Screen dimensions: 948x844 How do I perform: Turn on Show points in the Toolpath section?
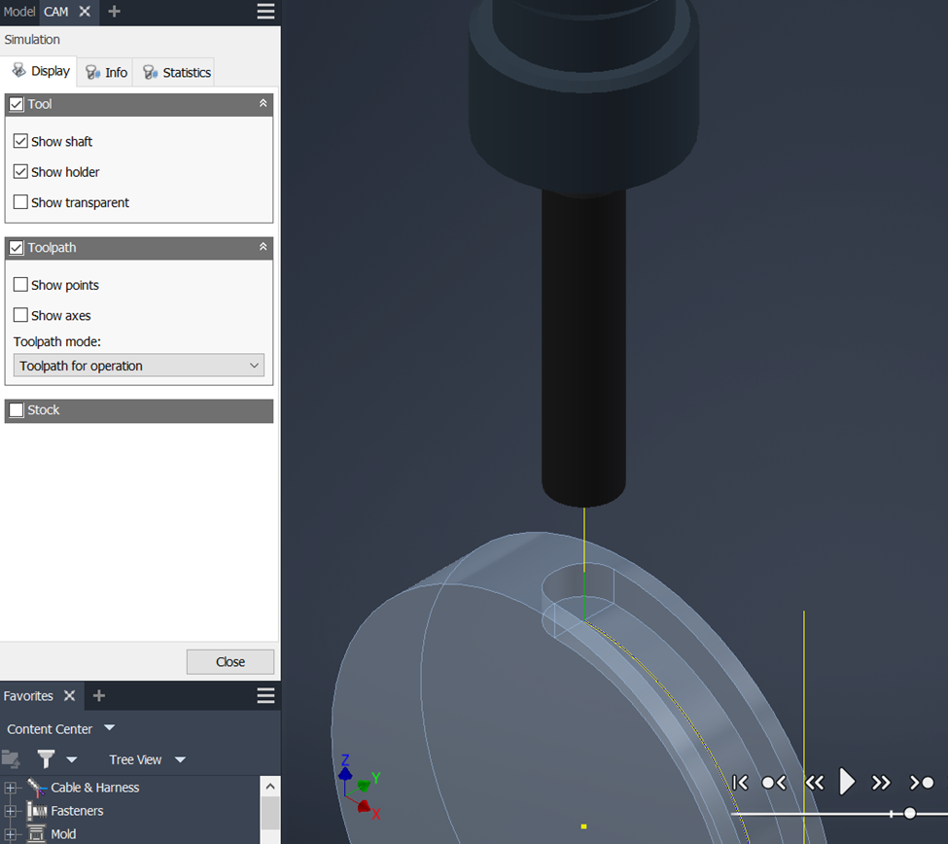coord(21,285)
